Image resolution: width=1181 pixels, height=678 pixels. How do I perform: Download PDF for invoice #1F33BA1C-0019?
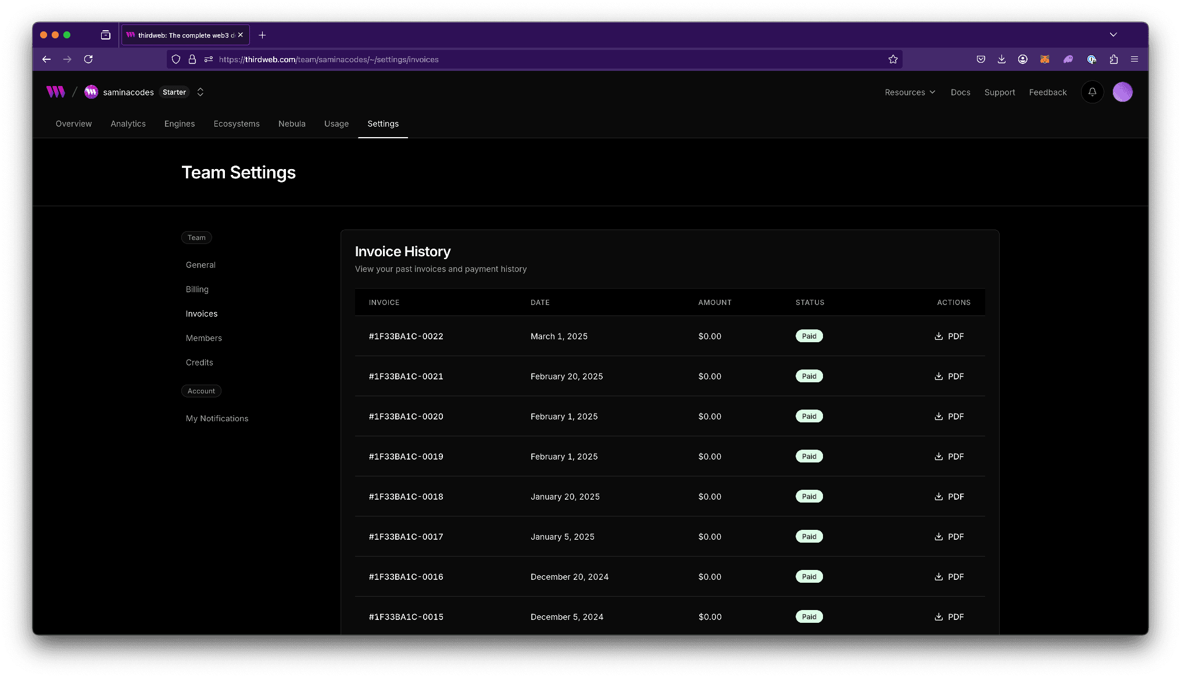(x=949, y=457)
